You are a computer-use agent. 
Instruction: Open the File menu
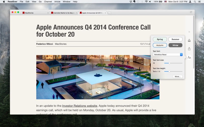(21, 2)
